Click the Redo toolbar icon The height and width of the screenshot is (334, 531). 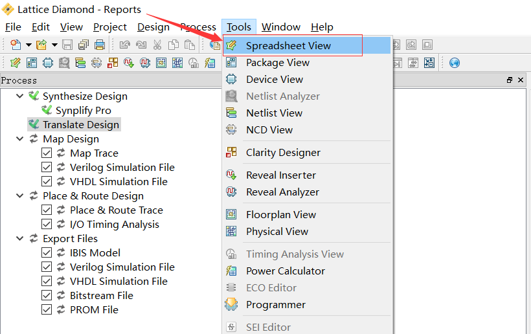[x=141, y=45]
